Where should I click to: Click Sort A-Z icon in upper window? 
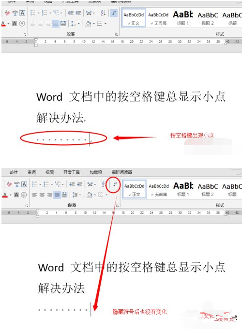(x=103, y=13)
